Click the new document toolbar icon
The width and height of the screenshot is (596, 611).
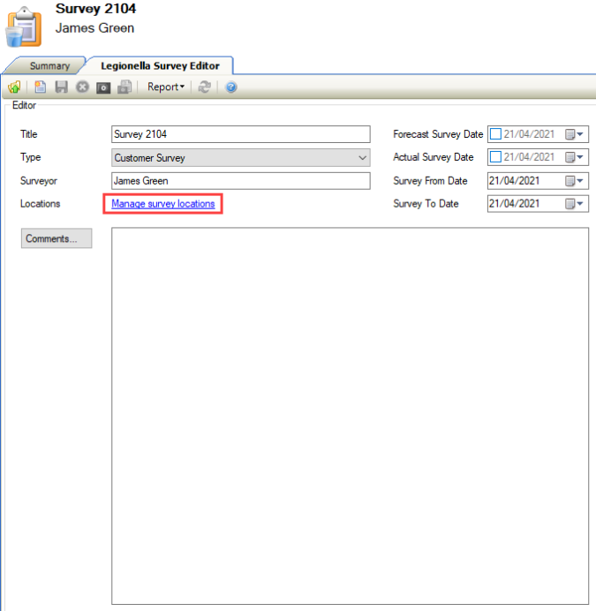41,87
